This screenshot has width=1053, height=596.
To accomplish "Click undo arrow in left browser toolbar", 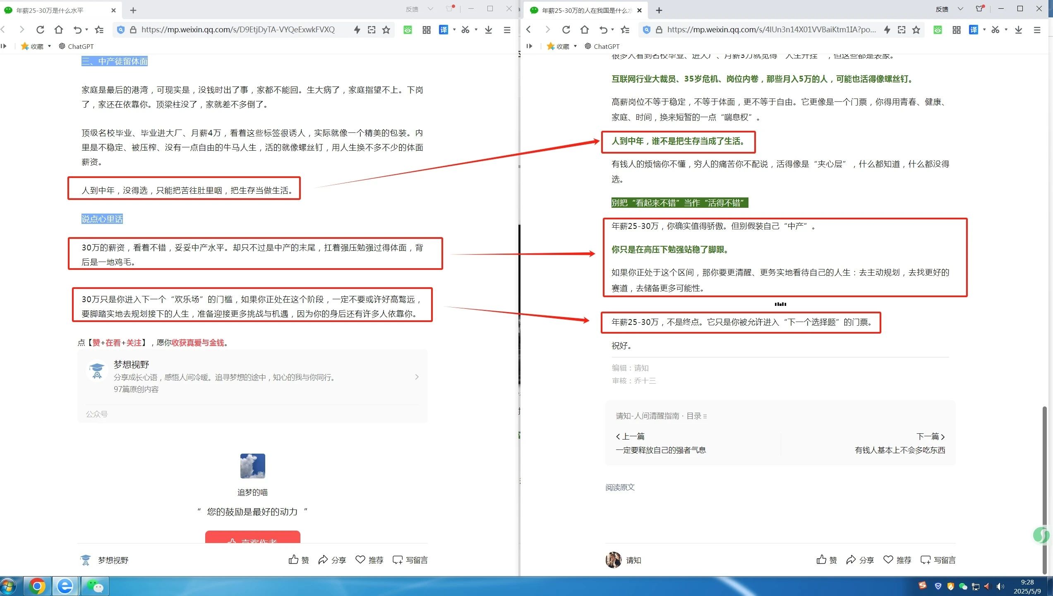I will 77,30.
